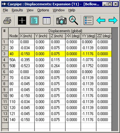This screenshot has height=133, width=120.
Task: Select the X displacement cell of node 50B
Action: coord(27,66)
